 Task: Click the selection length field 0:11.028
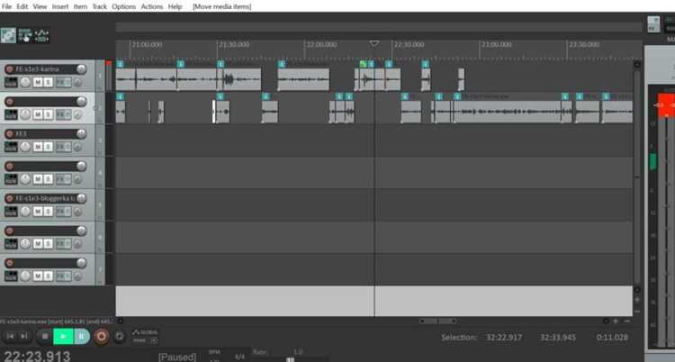pos(612,337)
